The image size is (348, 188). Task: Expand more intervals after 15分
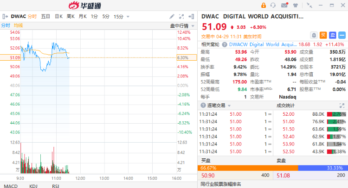128,17
